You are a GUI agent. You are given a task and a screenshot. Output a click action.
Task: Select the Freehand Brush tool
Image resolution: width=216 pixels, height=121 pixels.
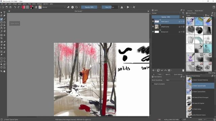(x=1, y=19)
